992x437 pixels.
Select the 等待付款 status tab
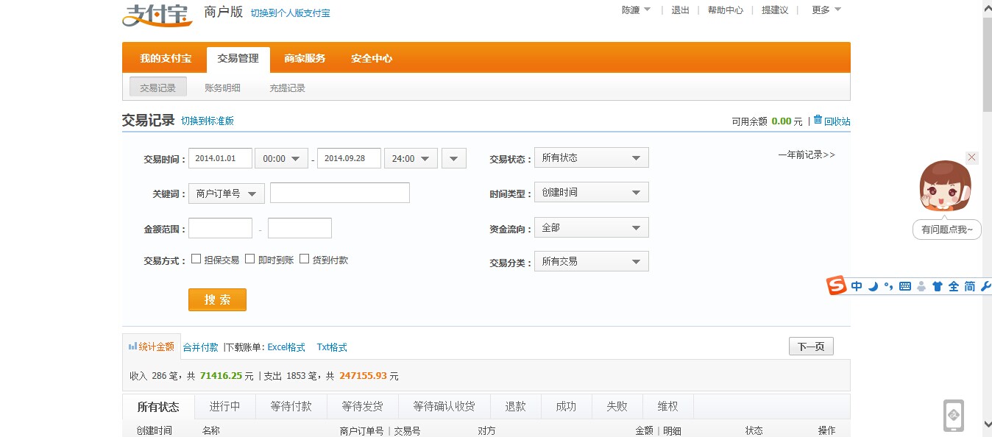291,407
